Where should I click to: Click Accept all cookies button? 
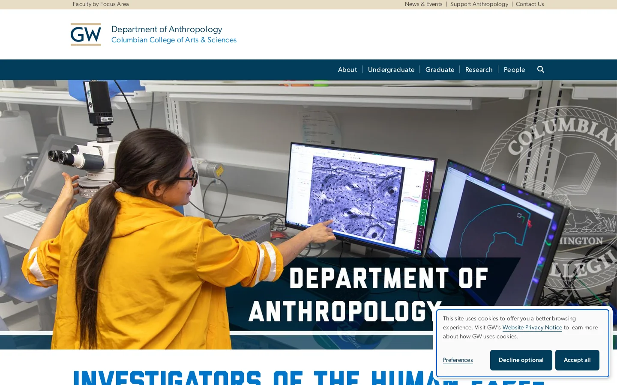point(577,360)
